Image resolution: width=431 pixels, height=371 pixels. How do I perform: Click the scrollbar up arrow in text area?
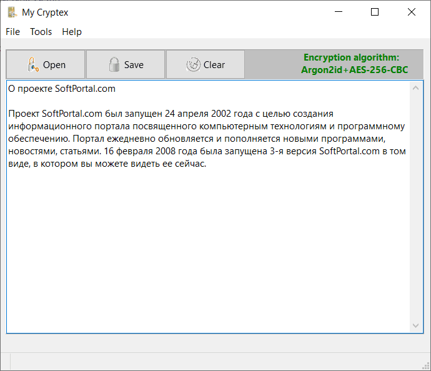coord(415,88)
